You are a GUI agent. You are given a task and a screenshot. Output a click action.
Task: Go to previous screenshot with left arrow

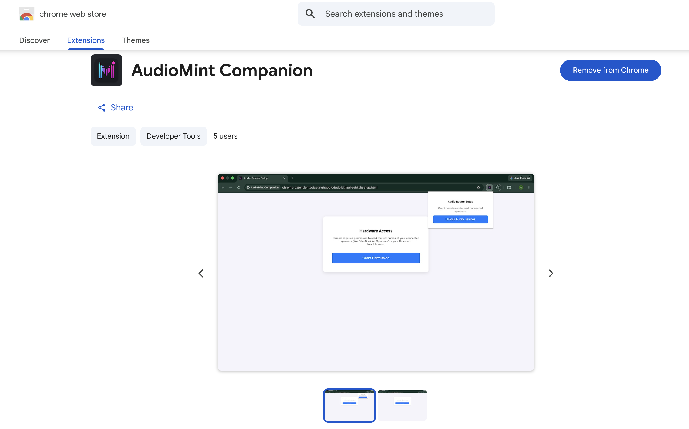point(201,274)
